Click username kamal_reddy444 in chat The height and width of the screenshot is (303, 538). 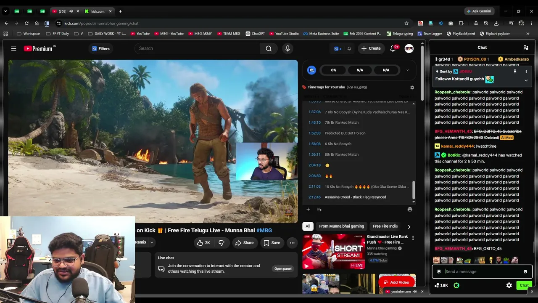(x=457, y=146)
